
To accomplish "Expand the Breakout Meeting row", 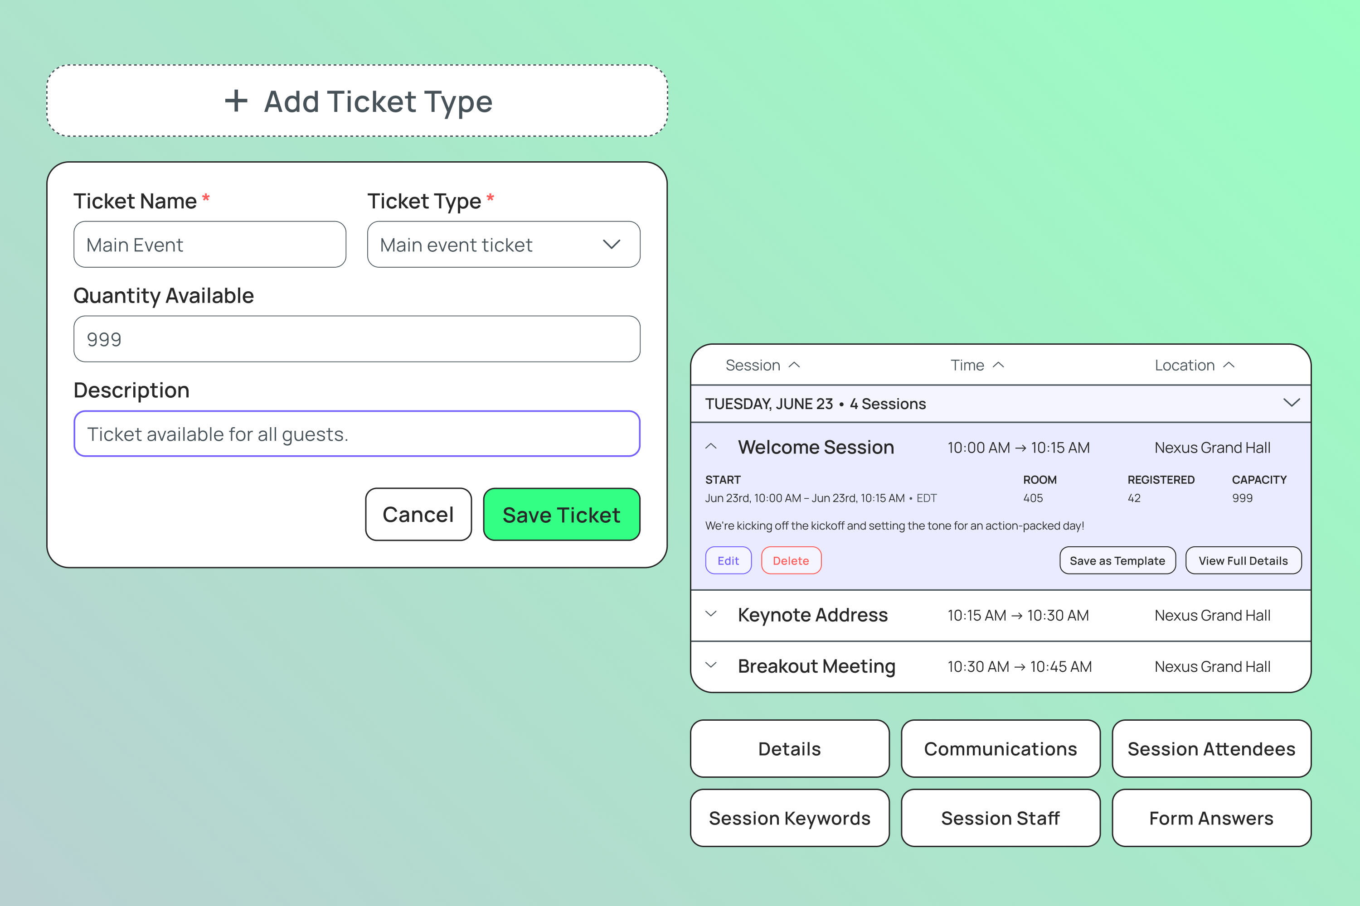I will pyautogui.click(x=711, y=665).
